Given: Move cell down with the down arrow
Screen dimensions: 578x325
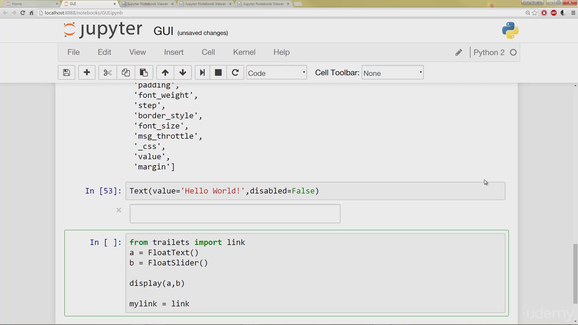Looking at the screenshot, I should [183, 73].
